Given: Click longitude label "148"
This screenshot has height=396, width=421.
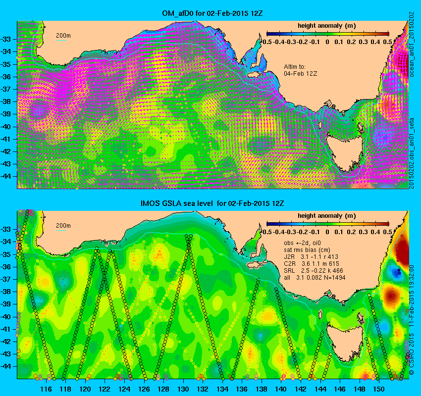Looking at the screenshot, I should (x=360, y=389).
